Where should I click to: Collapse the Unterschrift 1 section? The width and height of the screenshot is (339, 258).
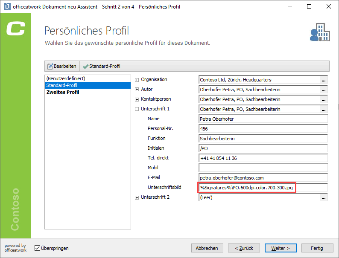(137, 109)
